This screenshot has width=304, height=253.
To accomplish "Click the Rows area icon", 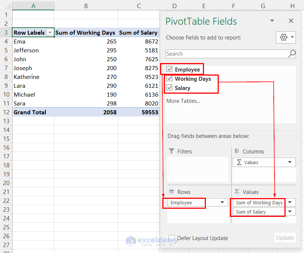I will [171, 192].
